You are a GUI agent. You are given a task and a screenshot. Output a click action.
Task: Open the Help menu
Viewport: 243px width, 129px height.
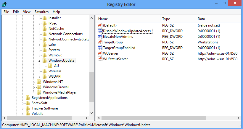click(x=56, y=12)
